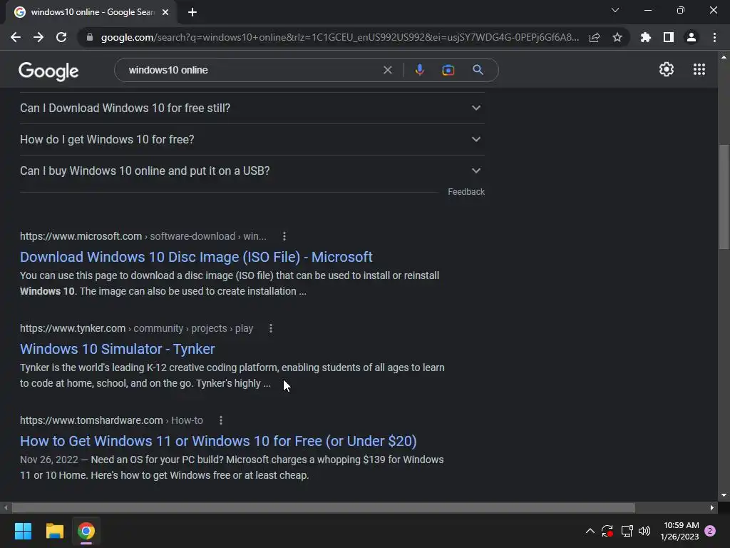Image resolution: width=730 pixels, height=548 pixels.
Task: Reload the current page
Action: (x=61, y=37)
